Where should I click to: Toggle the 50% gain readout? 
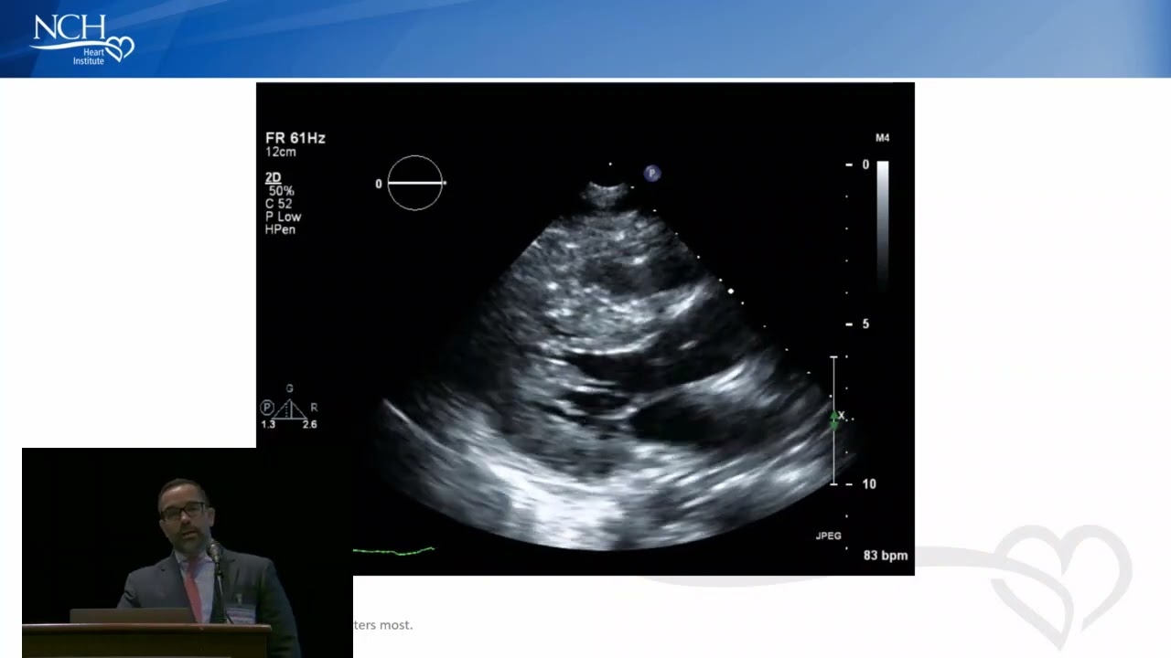click(x=280, y=190)
